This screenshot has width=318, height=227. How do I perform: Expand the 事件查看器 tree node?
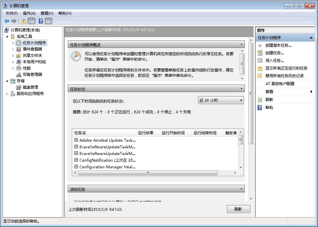pyautogui.click(x=13, y=49)
